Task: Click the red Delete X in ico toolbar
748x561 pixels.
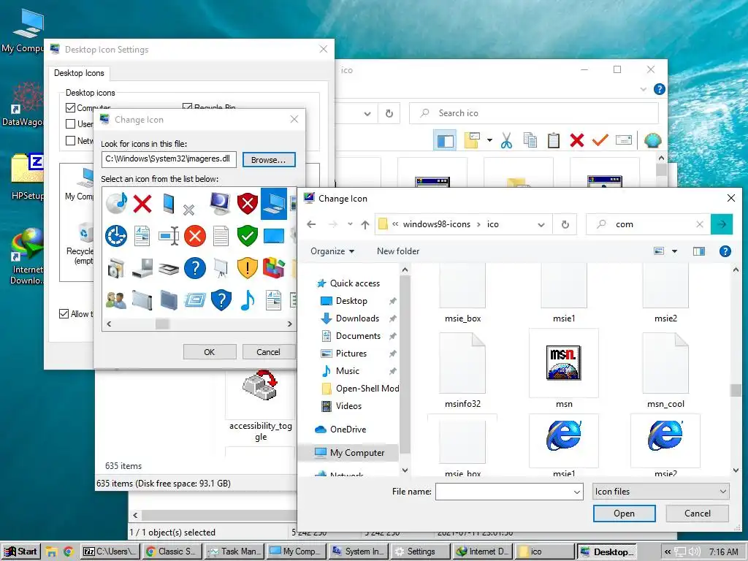Action: point(577,140)
